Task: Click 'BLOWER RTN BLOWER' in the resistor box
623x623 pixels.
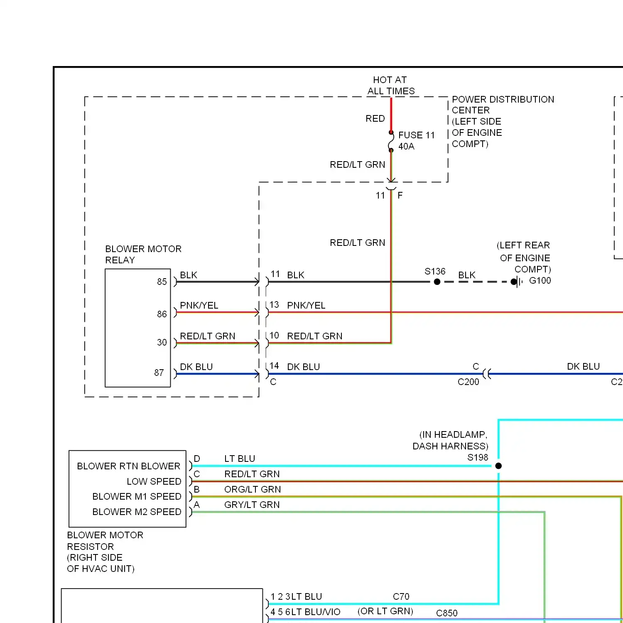Action: [x=129, y=466]
